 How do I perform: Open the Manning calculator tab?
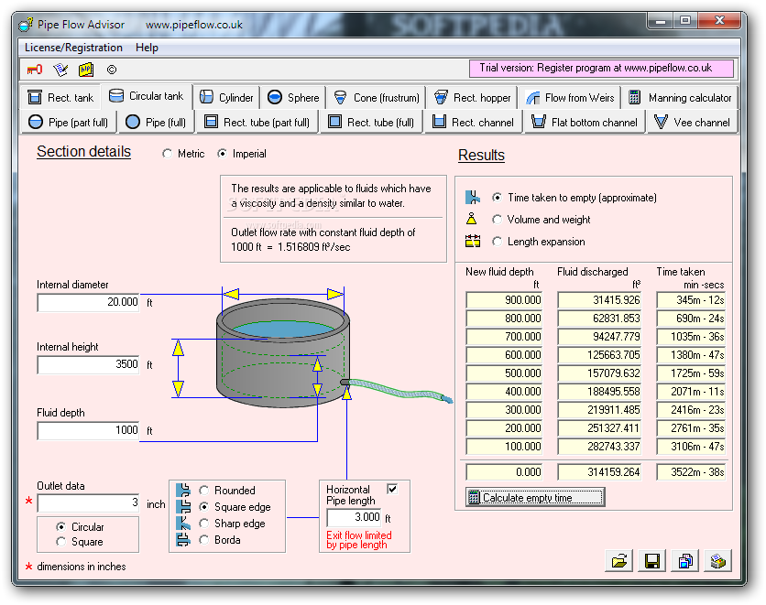680,98
